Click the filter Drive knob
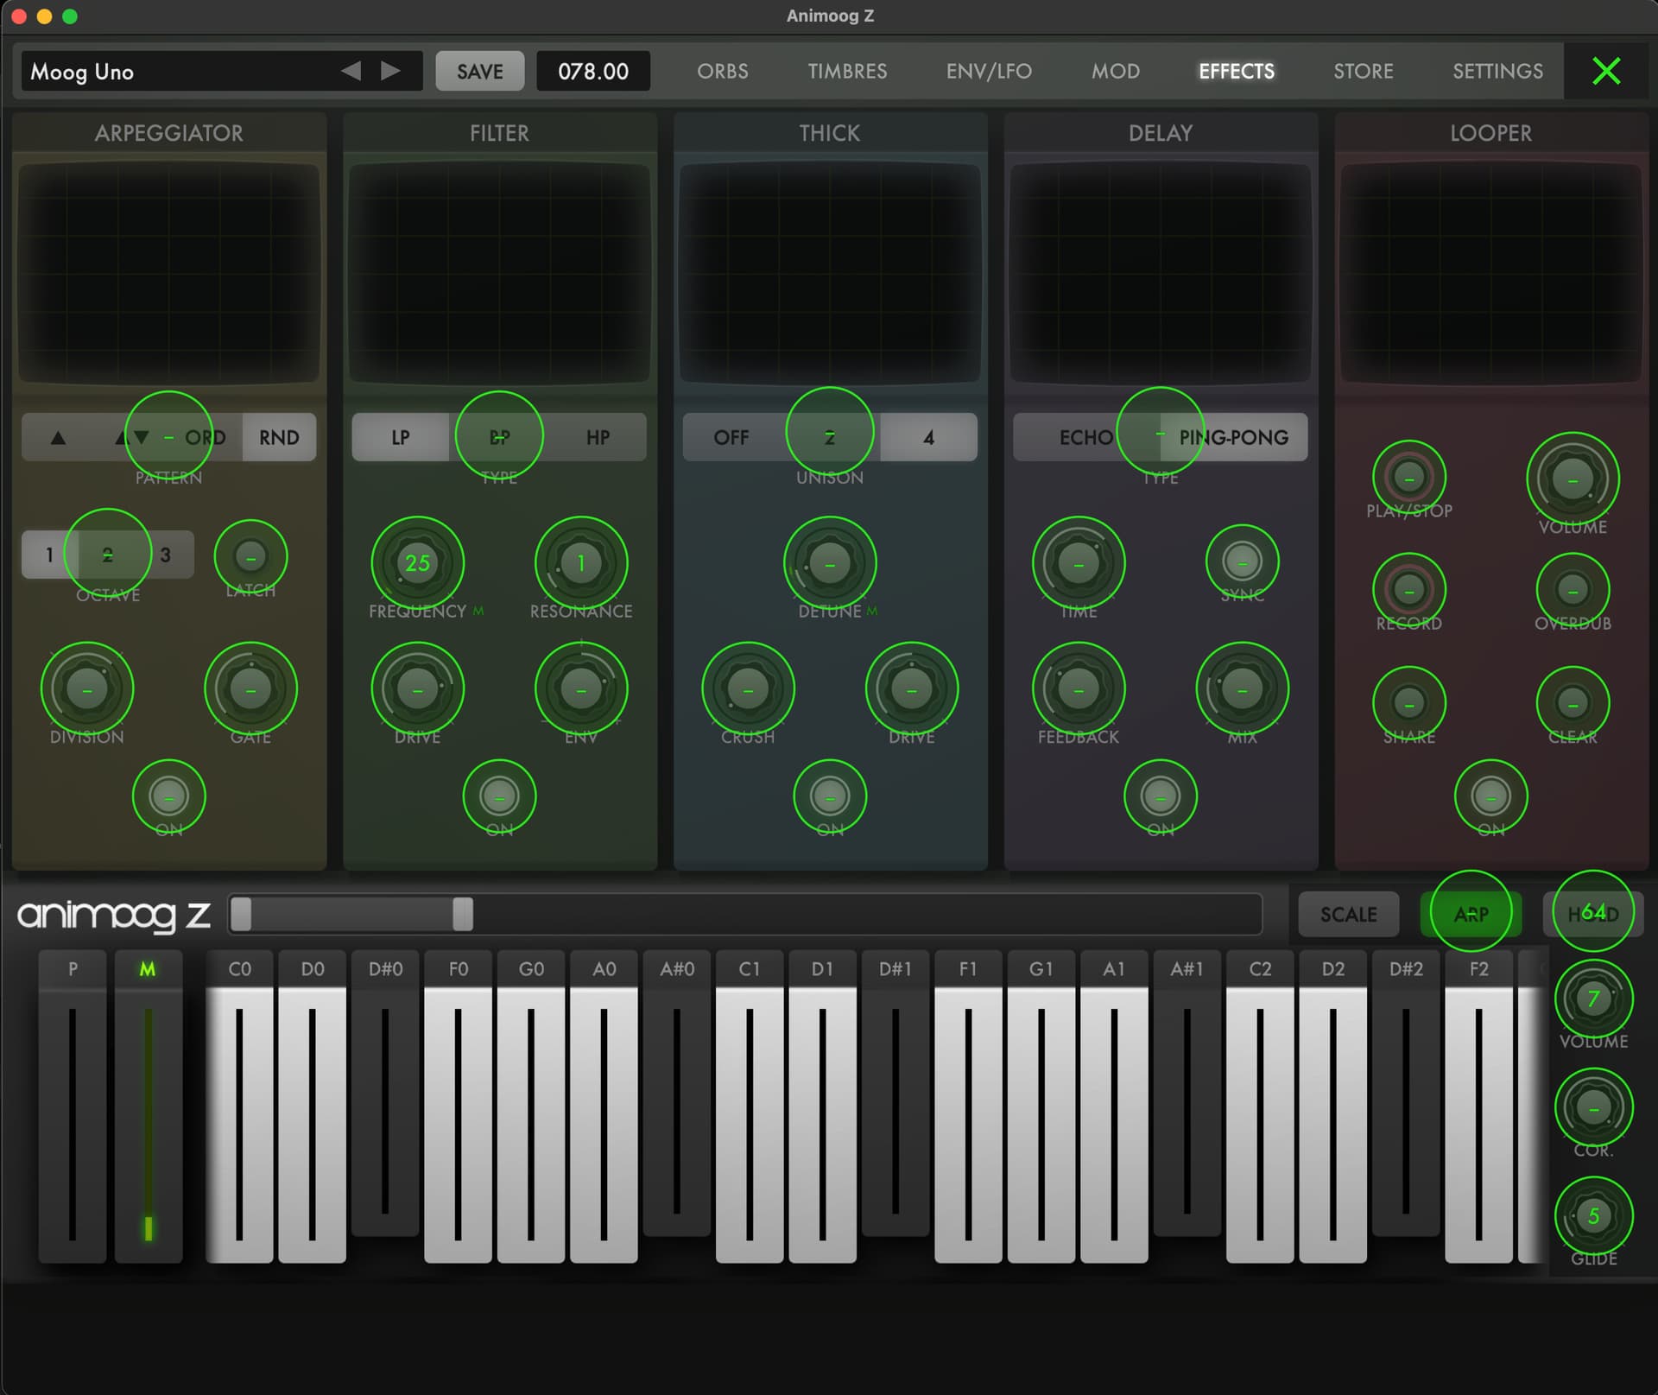 point(417,689)
